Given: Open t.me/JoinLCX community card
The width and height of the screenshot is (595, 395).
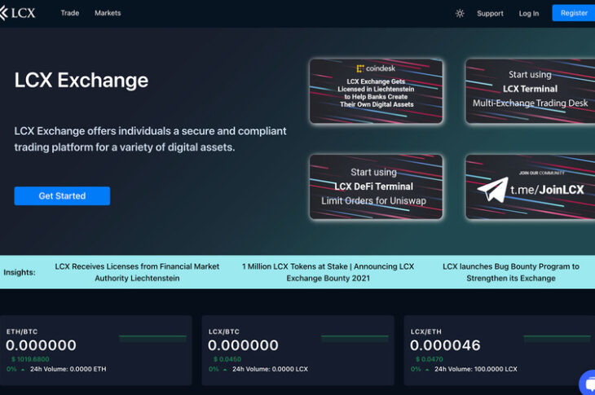Looking at the screenshot, I should [530, 187].
